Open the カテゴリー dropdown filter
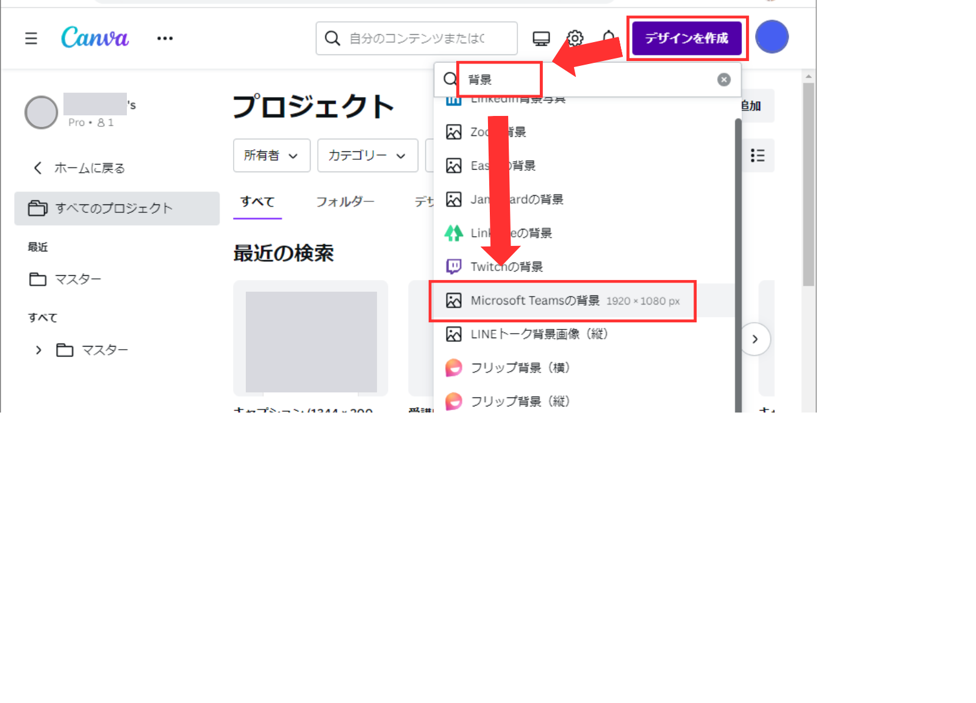Viewport: 976px width, 703px height. (367, 156)
